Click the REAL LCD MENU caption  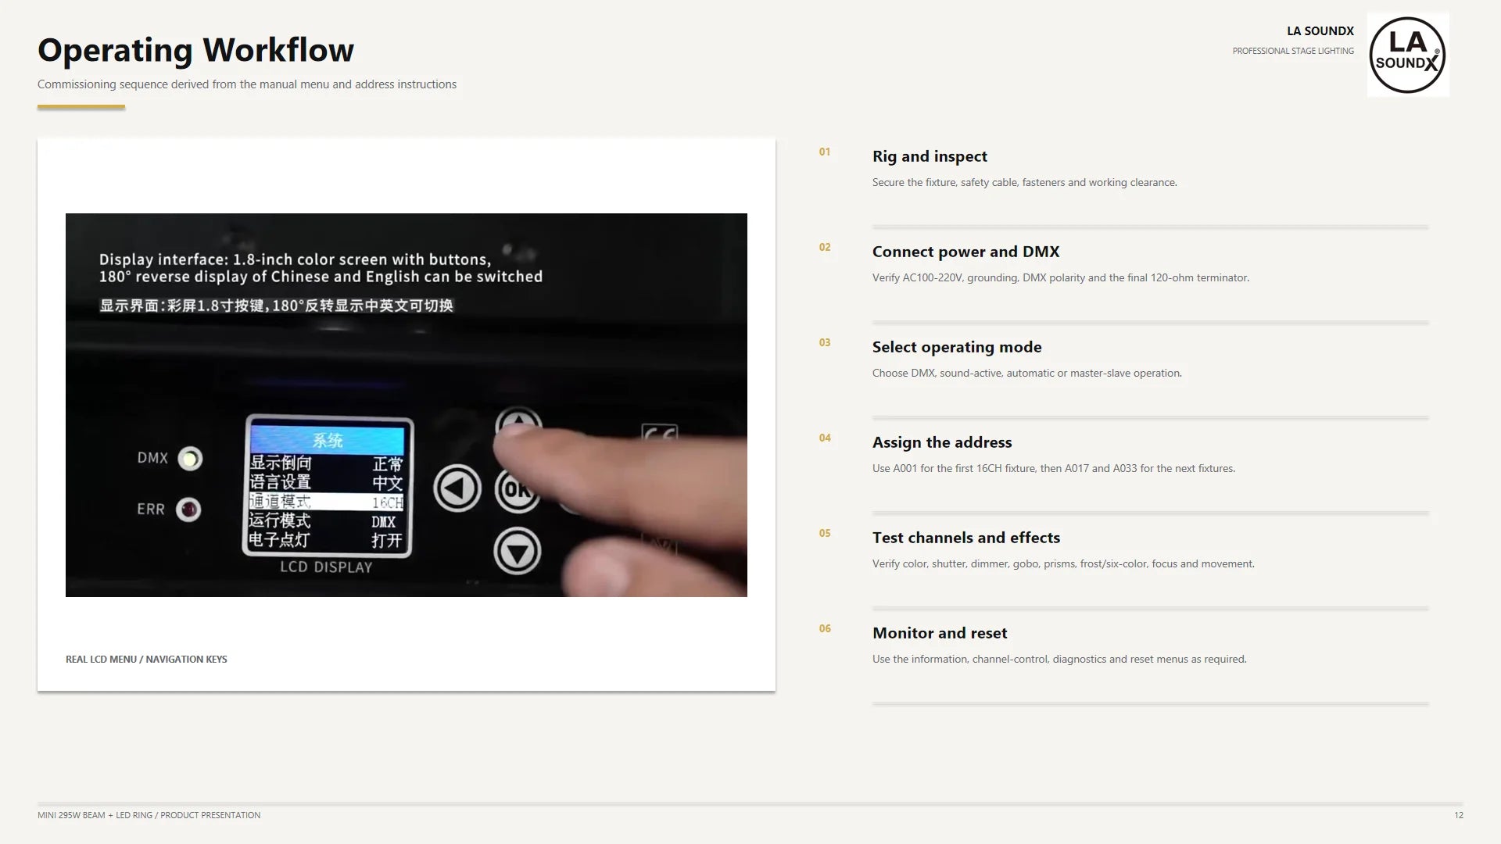click(146, 660)
